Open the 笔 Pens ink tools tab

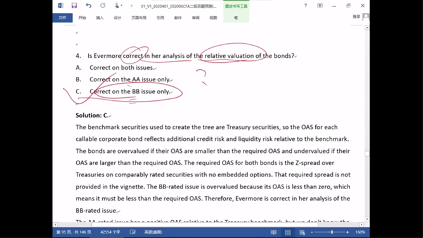[x=236, y=18]
